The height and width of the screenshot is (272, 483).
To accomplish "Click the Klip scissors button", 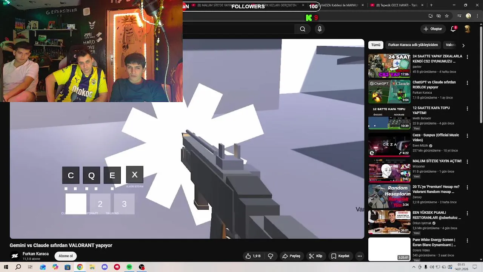I will click(315, 256).
